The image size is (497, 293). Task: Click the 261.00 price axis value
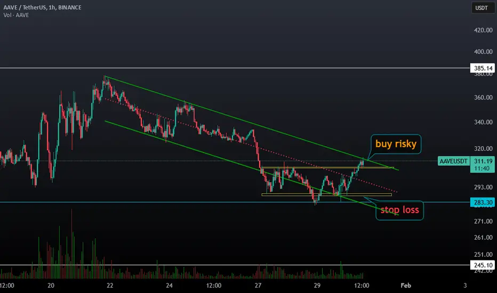click(483, 238)
